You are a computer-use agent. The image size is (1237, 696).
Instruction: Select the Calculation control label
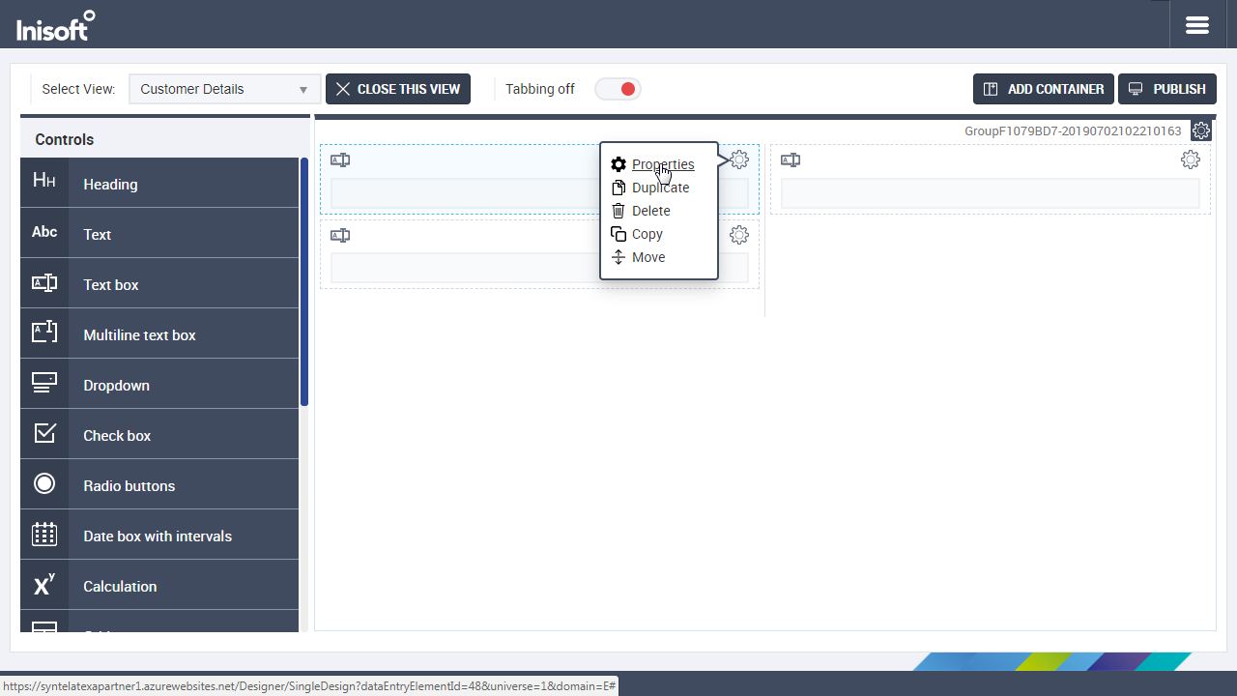tap(120, 586)
